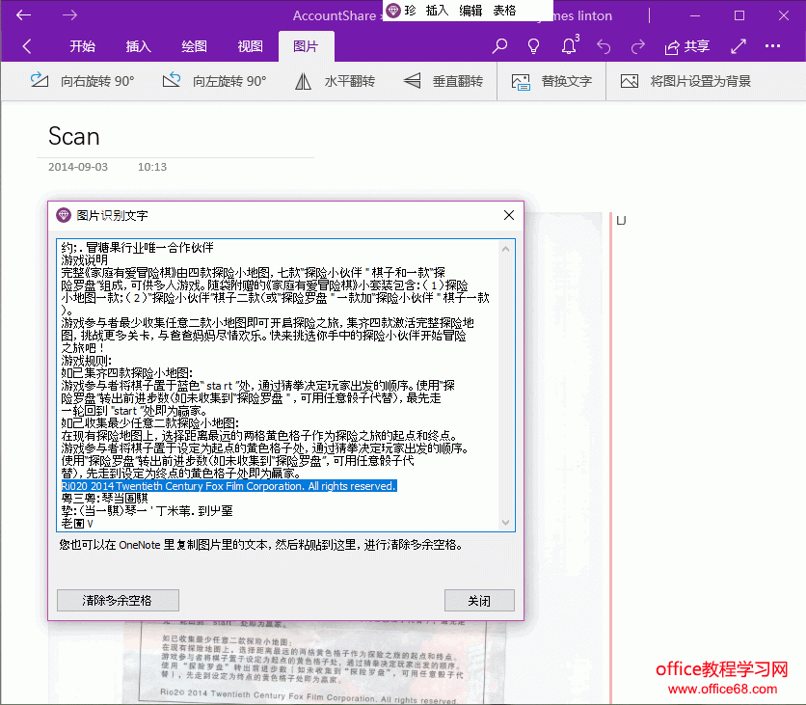
Task: Open the notifications bell icon
Action: (x=569, y=46)
